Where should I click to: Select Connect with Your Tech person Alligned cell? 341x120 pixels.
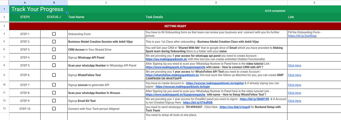click(x=106, y=109)
